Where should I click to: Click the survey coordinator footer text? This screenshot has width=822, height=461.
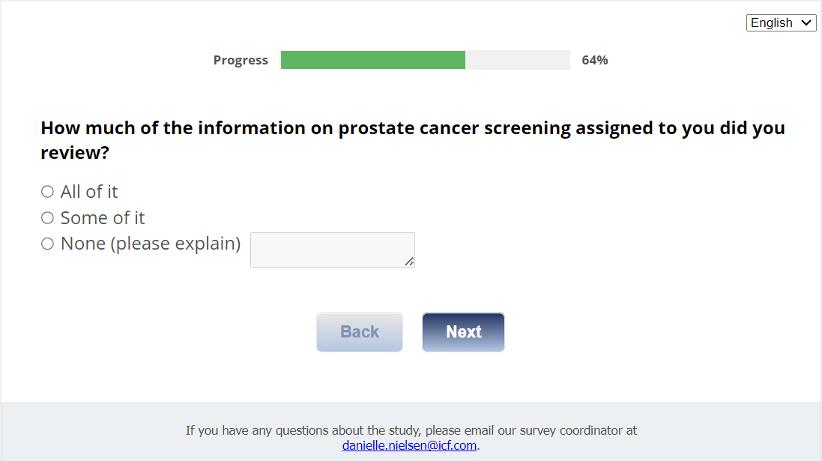pyautogui.click(x=411, y=430)
